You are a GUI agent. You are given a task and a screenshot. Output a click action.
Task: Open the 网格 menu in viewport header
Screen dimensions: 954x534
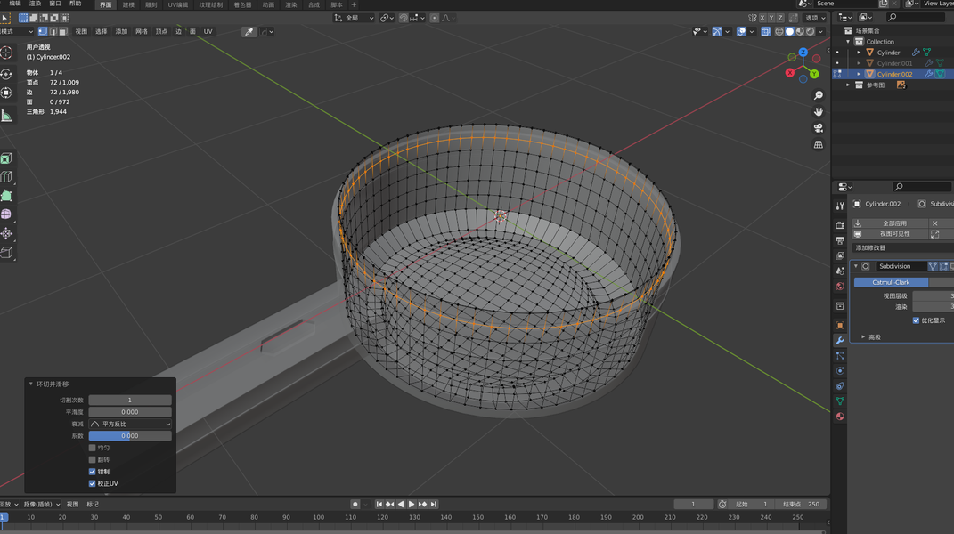coord(141,32)
